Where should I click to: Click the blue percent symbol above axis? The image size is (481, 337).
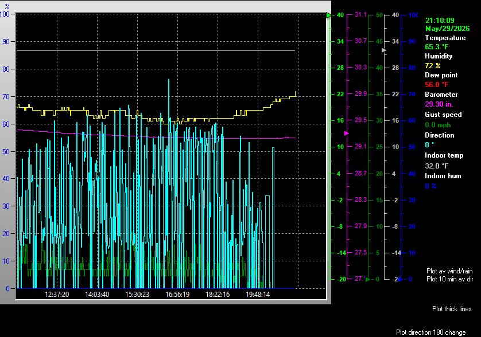click(x=7, y=6)
